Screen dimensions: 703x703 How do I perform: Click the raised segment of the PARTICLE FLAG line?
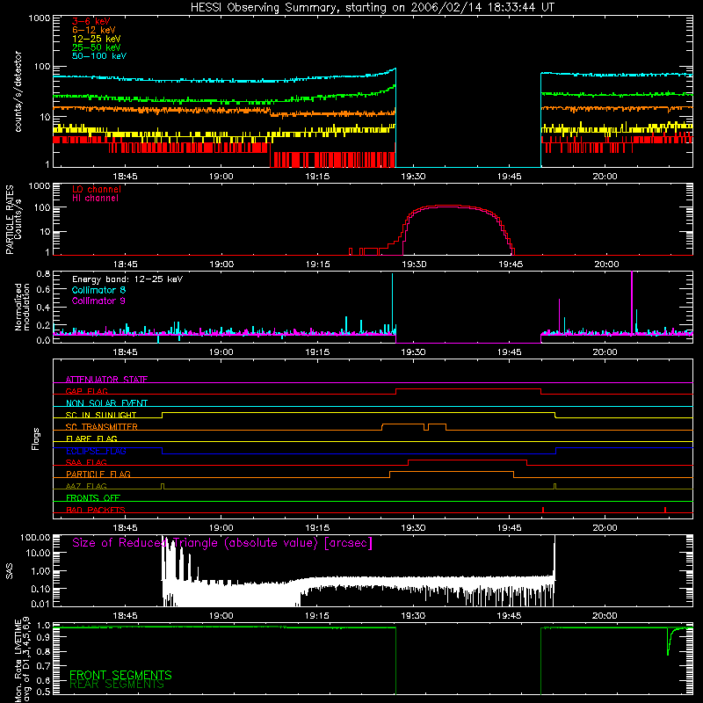(x=452, y=472)
